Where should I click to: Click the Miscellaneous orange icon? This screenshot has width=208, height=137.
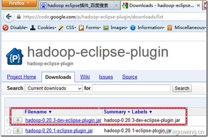[x=170, y=28]
